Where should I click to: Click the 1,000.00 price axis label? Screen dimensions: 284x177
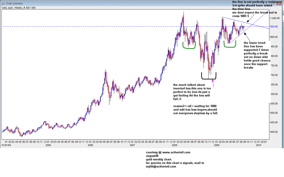point(275,18)
